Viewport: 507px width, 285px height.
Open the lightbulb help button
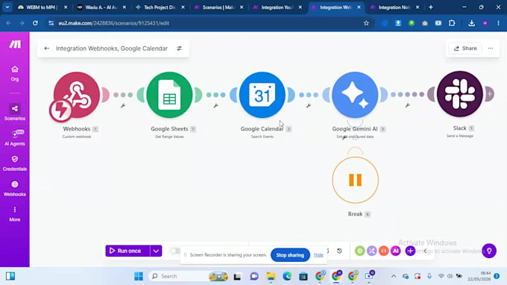click(x=489, y=251)
